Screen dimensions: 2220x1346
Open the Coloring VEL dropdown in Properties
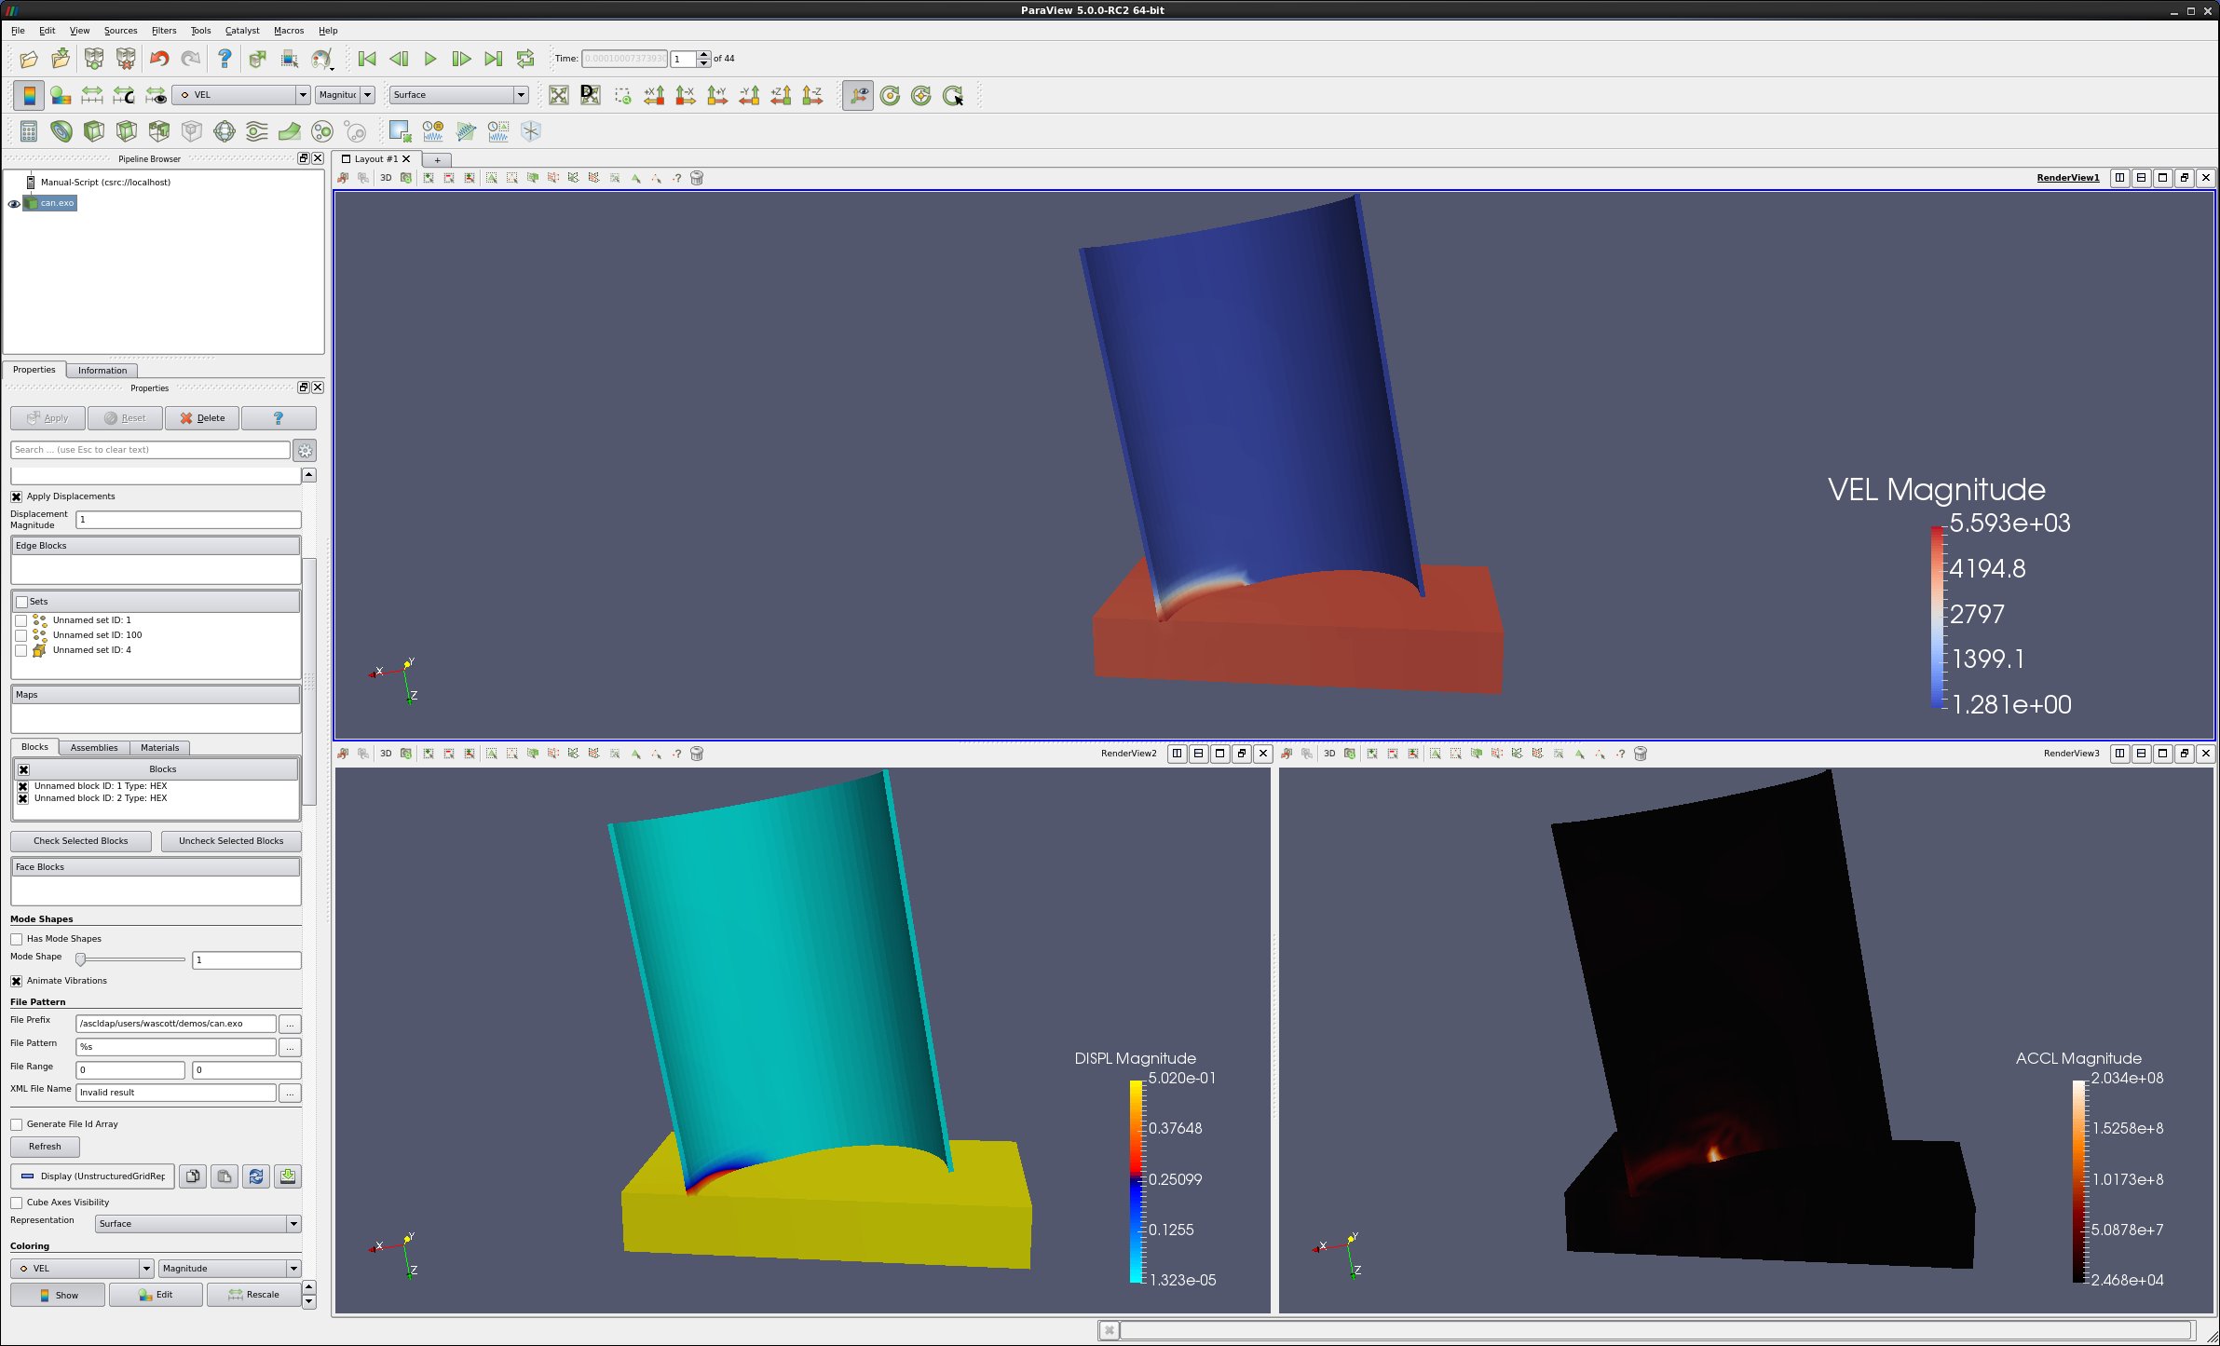pos(82,1269)
